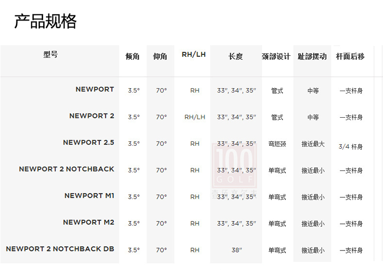The width and height of the screenshot is (383, 279).
Task: Select 70° lie in NEWPORT 2 row
Action: [x=161, y=117]
